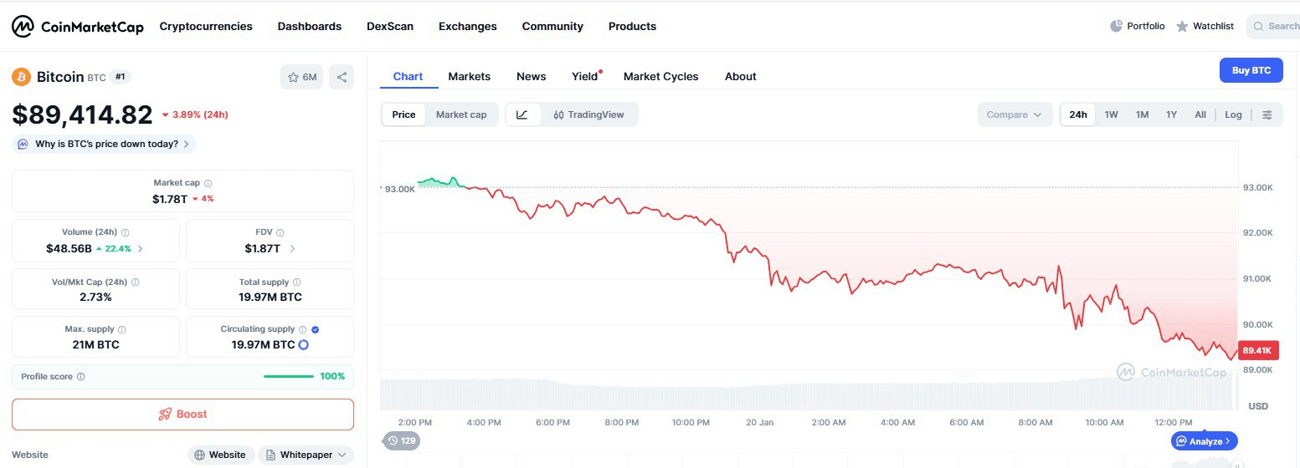The image size is (1300, 468).
Task: Toggle Log scale on chart
Action: pyautogui.click(x=1233, y=114)
